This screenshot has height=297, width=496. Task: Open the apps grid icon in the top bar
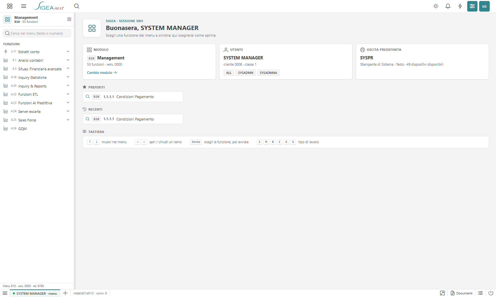(10, 6)
